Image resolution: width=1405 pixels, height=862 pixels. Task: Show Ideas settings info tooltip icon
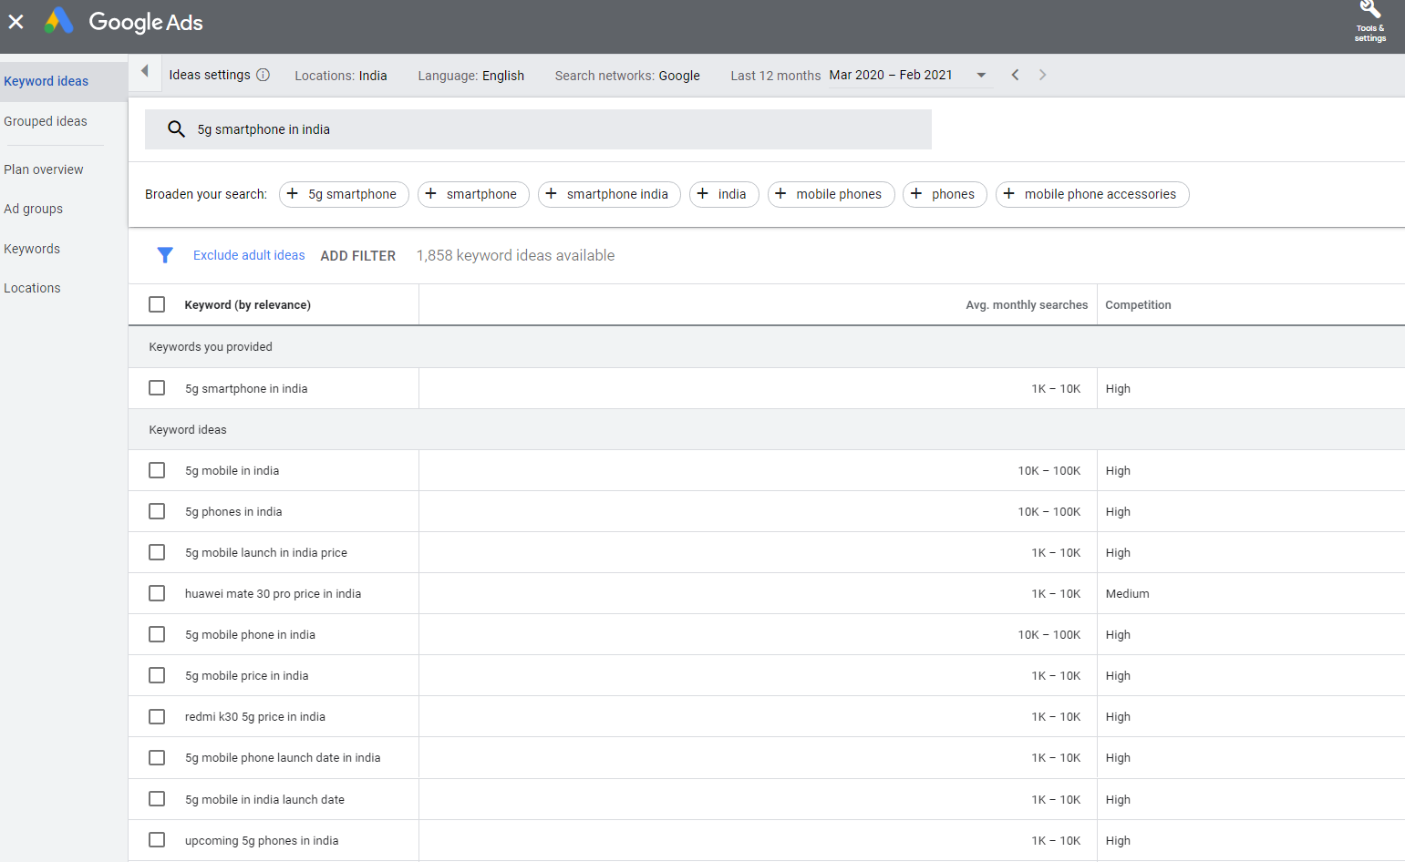[x=263, y=75]
